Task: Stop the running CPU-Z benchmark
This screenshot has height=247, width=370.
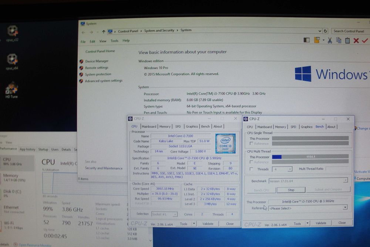Action: point(291,190)
